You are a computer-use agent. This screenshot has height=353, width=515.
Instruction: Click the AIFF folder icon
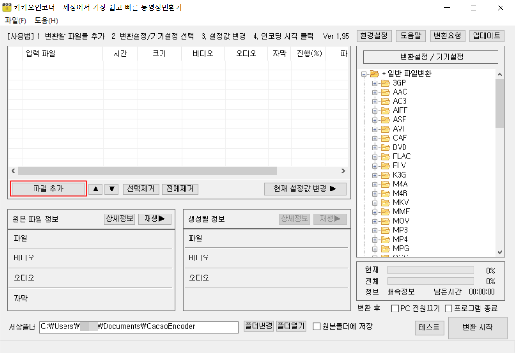pos(385,110)
